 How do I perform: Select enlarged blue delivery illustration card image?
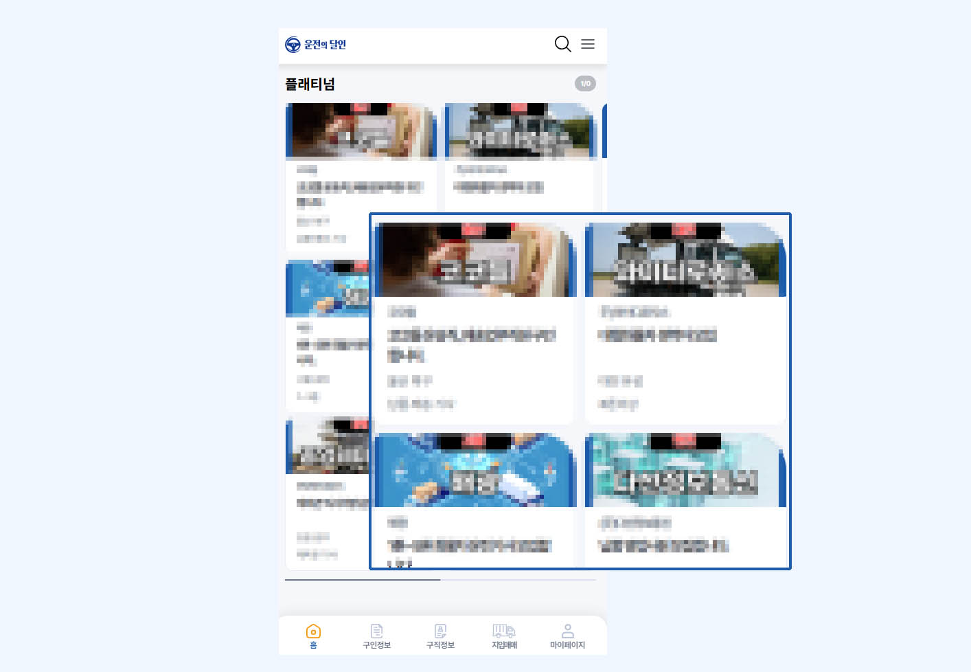(x=475, y=471)
